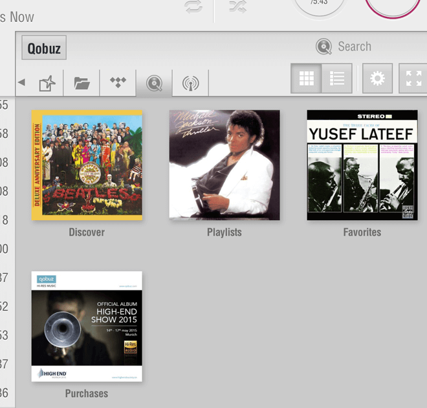Open the settings gear
Image resolution: width=427 pixels, height=408 pixels.
[x=377, y=79]
